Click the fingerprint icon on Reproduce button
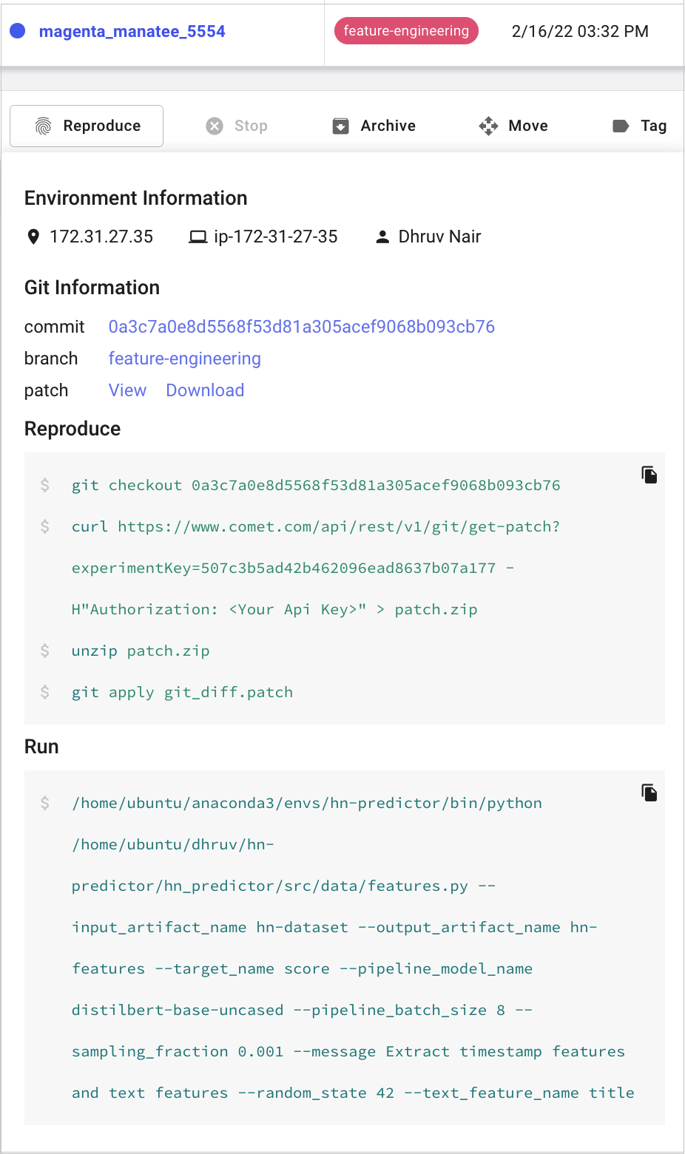The width and height of the screenshot is (685, 1154). pyautogui.click(x=44, y=126)
